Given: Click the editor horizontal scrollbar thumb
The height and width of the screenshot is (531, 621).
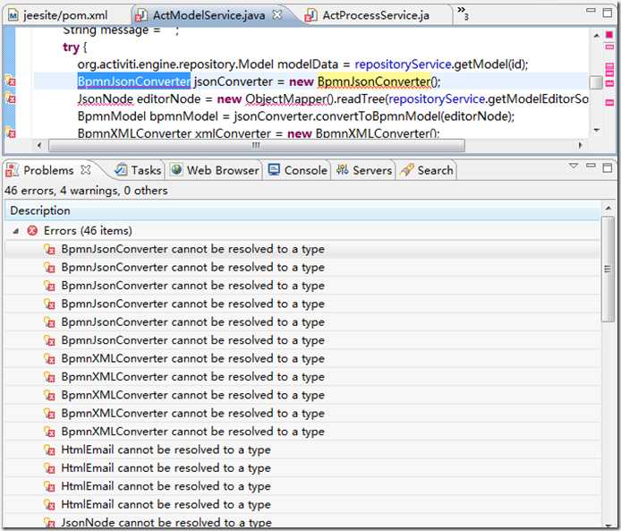Looking at the screenshot, I should [x=256, y=145].
